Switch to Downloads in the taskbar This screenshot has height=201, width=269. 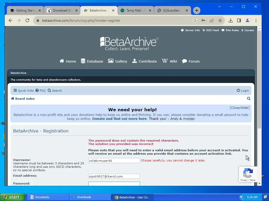tap(90, 197)
